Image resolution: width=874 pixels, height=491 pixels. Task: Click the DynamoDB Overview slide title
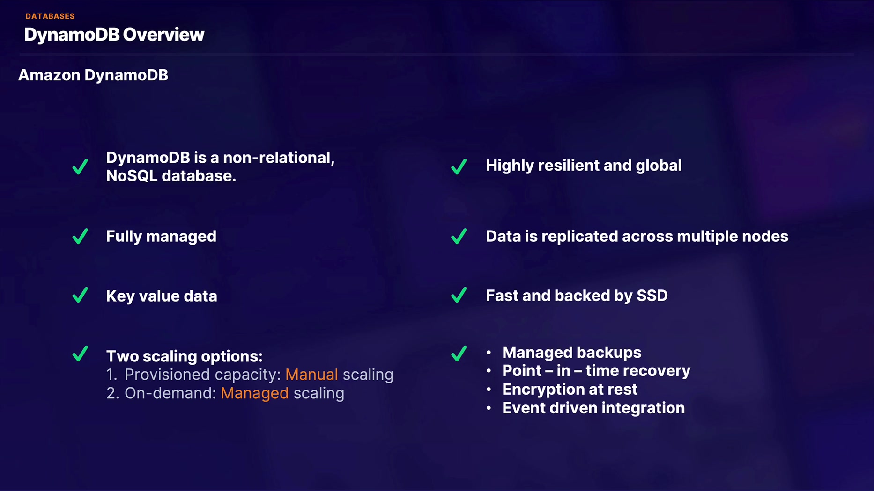114,35
